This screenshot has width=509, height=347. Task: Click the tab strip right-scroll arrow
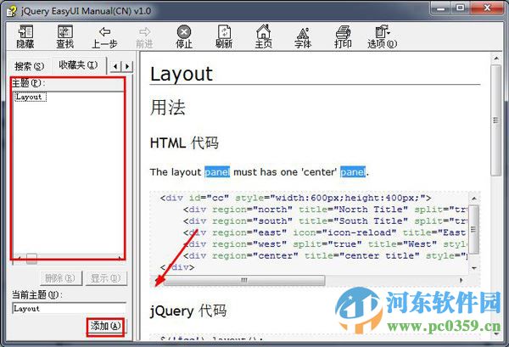click(127, 66)
